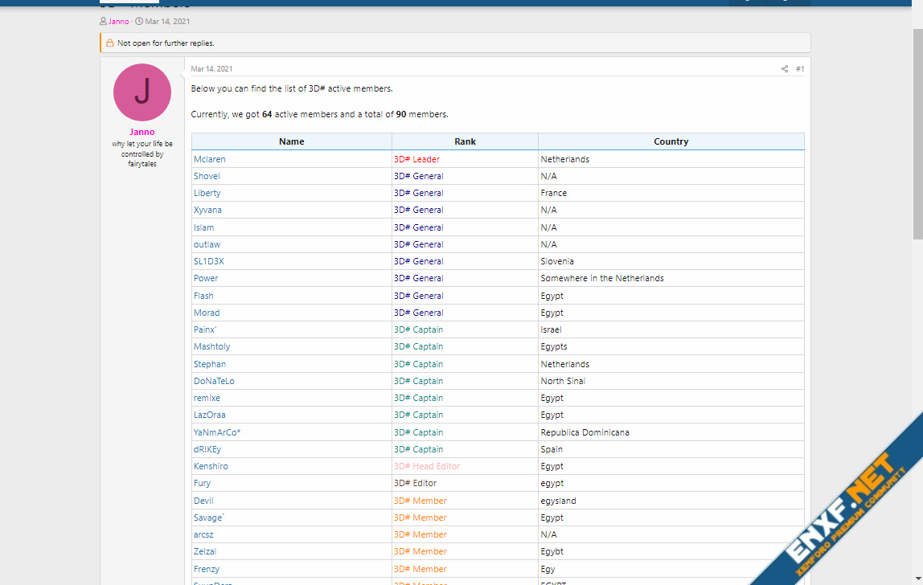Screen dimensions: 923x585
Task: Visit YaNmArCo* member profile
Action: (x=217, y=432)
